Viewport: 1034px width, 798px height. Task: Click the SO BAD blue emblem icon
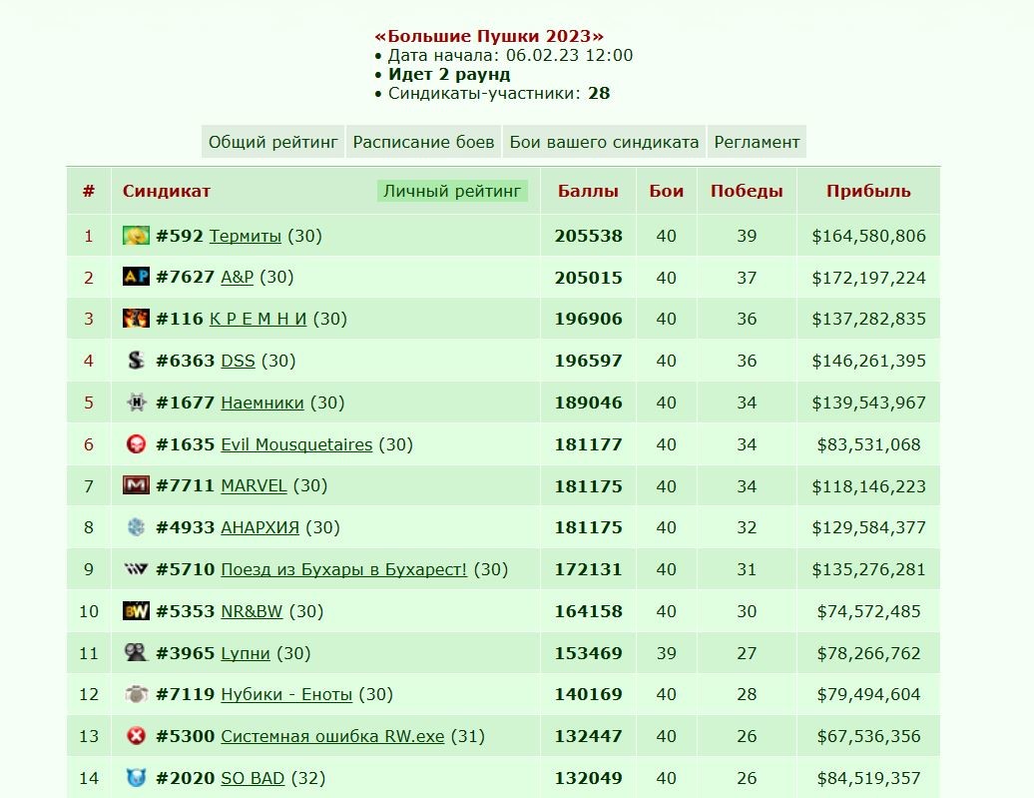(x=136, y=778)
